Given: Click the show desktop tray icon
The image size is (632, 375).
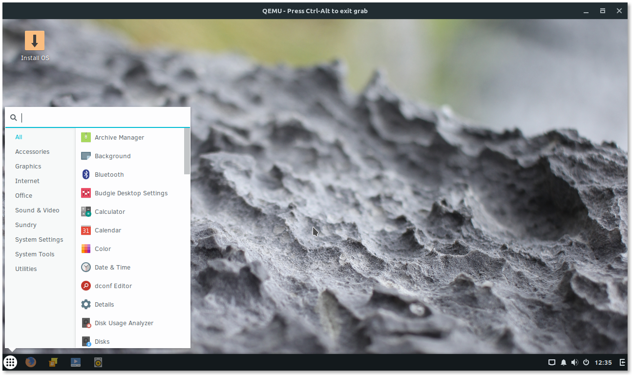Looking at the screenshot, I should (552, 362).
